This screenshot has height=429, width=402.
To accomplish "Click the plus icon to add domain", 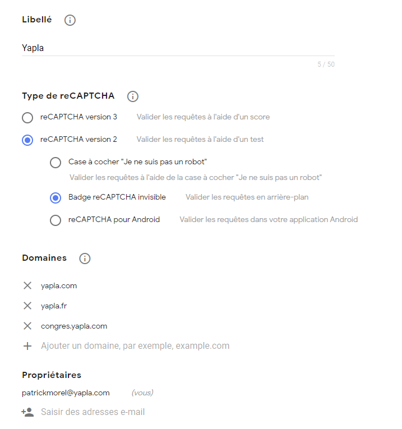I will [x=27, y=346].
